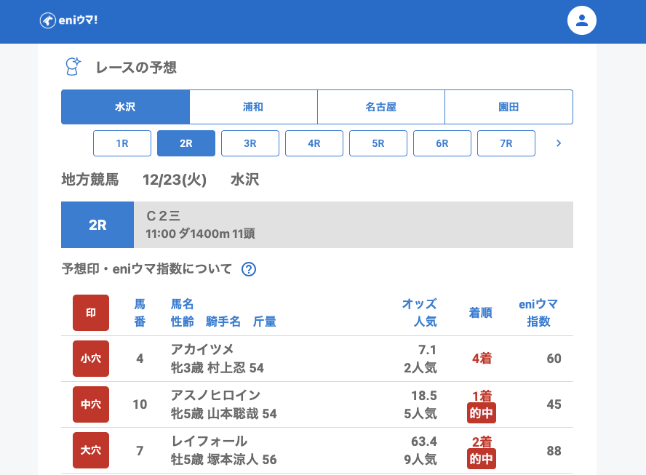Click the 小穴 mark badge
The height and width of the screenshot is (475, 646).
tap(91, 359)
